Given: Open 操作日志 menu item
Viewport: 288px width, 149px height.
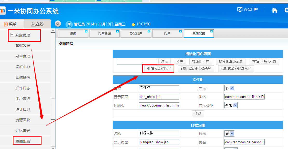Looking at the screenshot, I should [23, 88].
